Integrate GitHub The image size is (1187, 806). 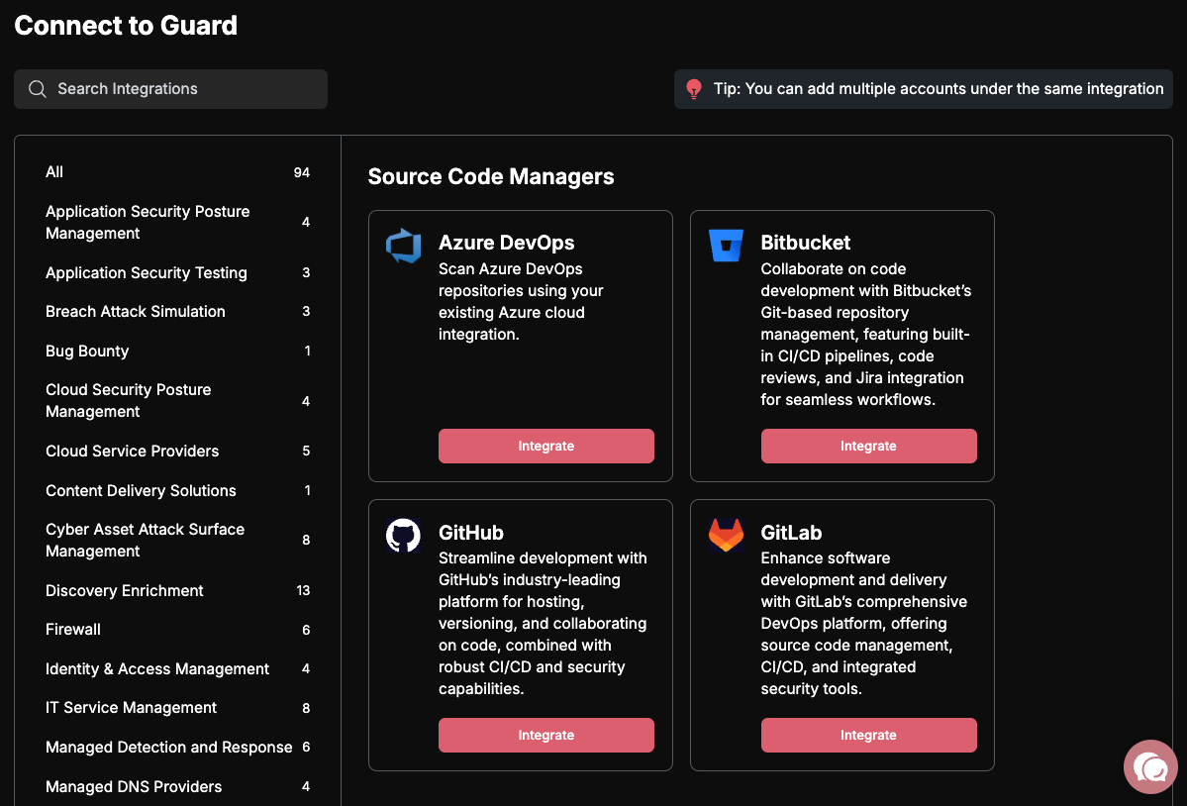tap(545, 735)
